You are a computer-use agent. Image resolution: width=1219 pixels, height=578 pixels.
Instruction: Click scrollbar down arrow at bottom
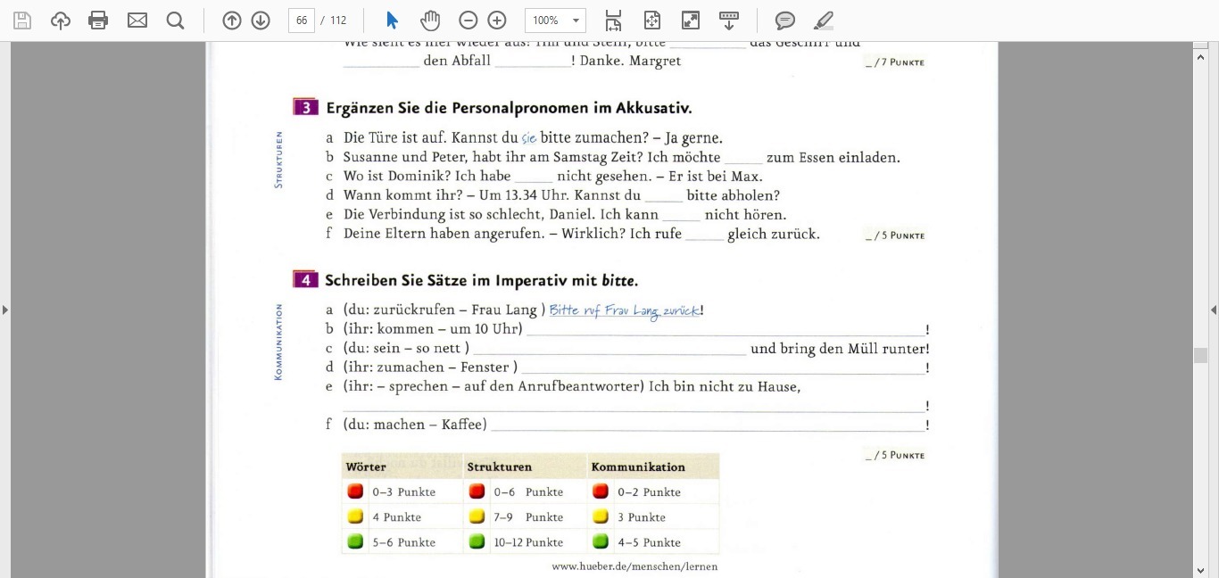click(x=1201, y=570)
